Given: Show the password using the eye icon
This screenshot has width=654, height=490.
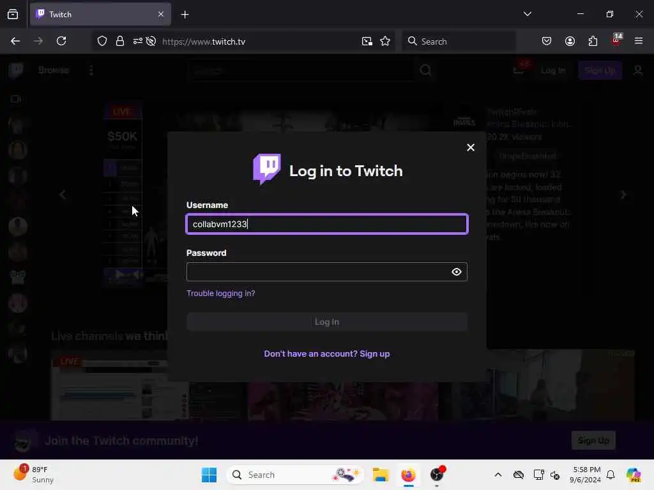Looking at the screenshot, I should tap(456, 272).
